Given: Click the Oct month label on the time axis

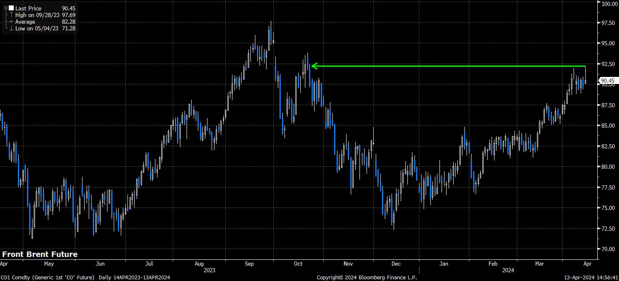Looking at the screenshot, I should tap(298, 264).
